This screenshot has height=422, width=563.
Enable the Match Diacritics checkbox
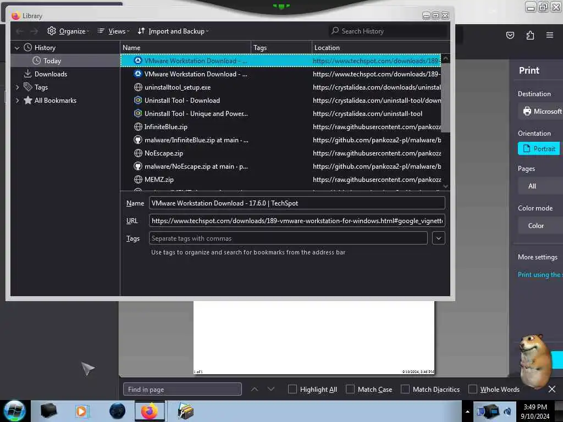point(405,390)
